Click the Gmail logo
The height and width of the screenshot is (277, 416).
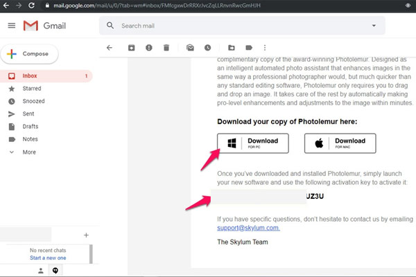coord(44,26)
